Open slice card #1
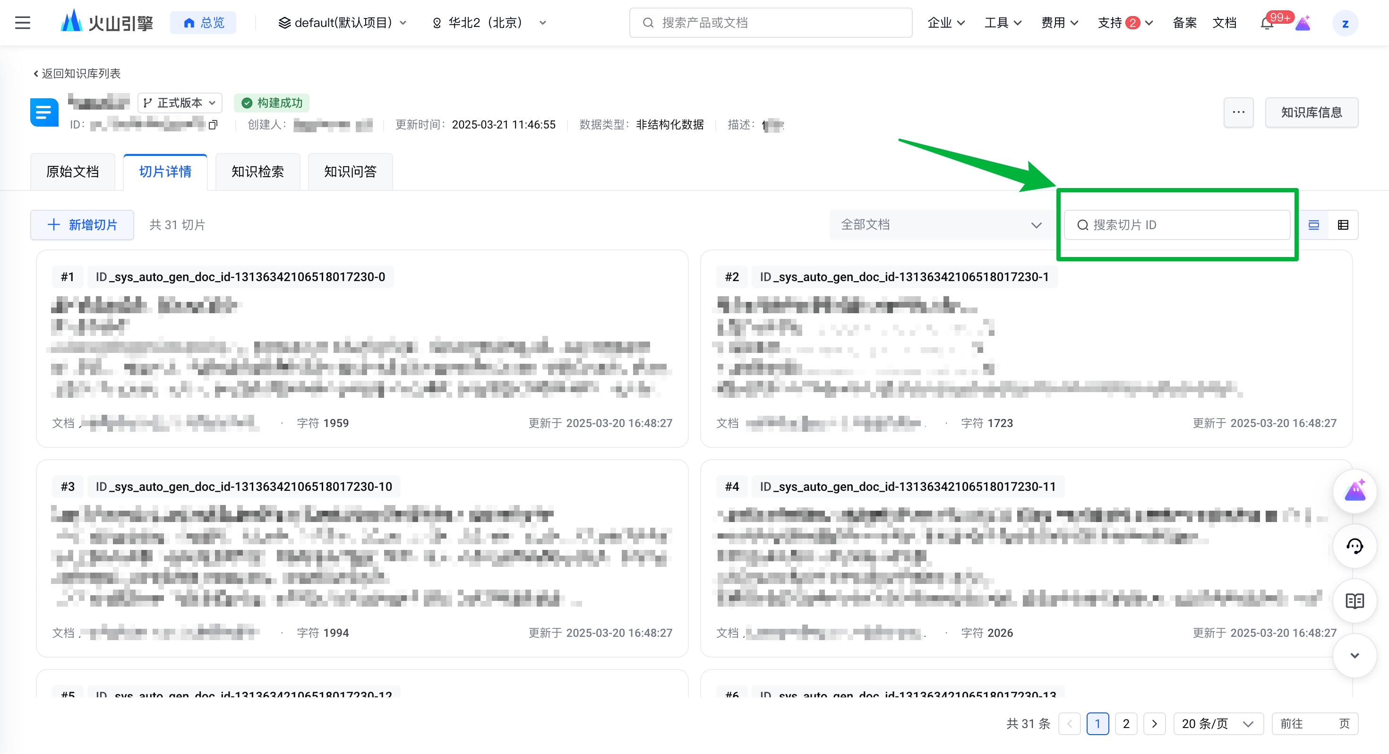This screenshot has height=754, width=1389. point(362,348)
